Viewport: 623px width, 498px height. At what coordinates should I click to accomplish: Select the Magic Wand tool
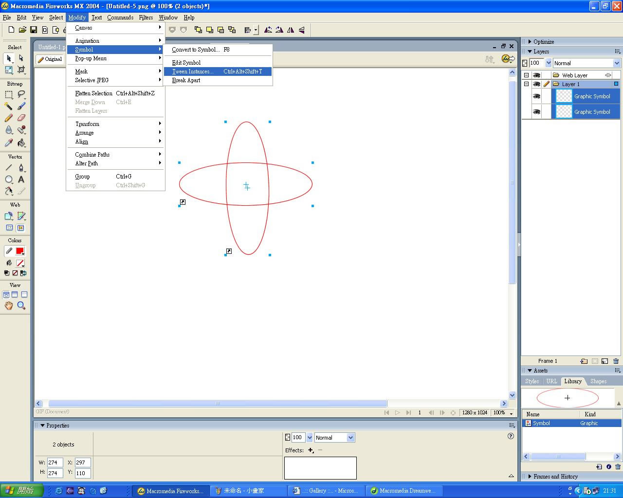9,106
